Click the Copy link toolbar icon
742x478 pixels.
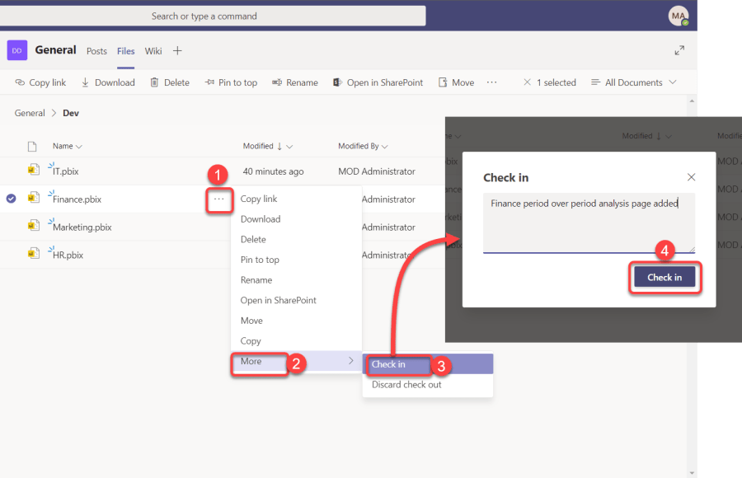click(21, 82)
